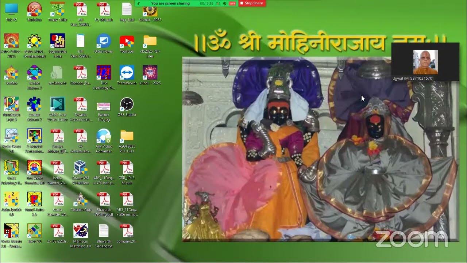Open Samay Sutram 2 shortcut
467x263 pixels.
click(34, 109)
